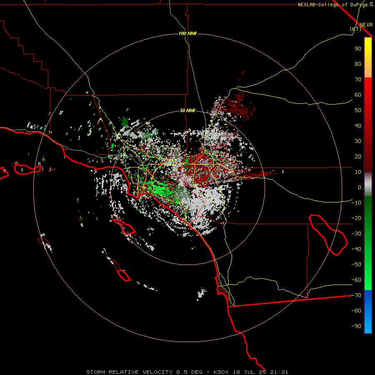This screenshot has width=375, height=375.
Task: Click the -90 label at the scale bottom
Action: (x=356, y=326)
